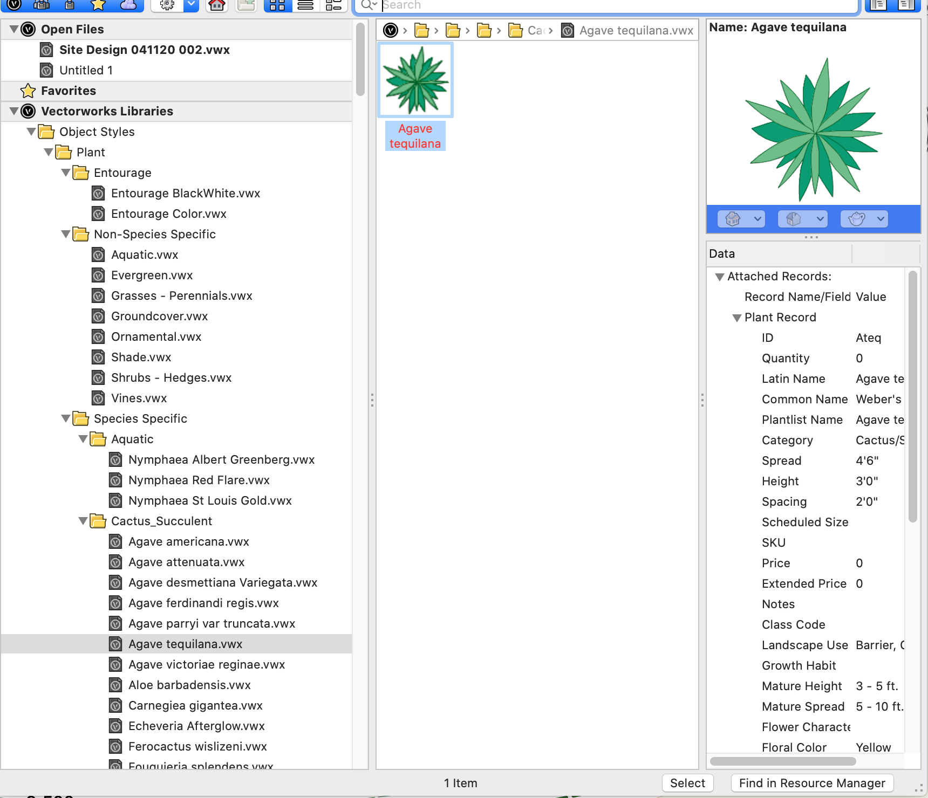Click the Find in Resource Manager button
Image resolution: width=928 pixels, height=798 pixels.
coord(811,783)
